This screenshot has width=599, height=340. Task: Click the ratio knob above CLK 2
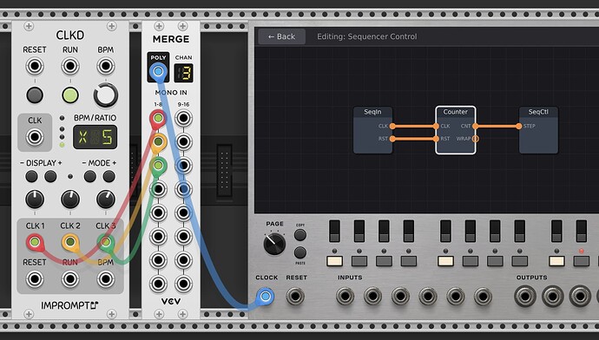(70, 199)
